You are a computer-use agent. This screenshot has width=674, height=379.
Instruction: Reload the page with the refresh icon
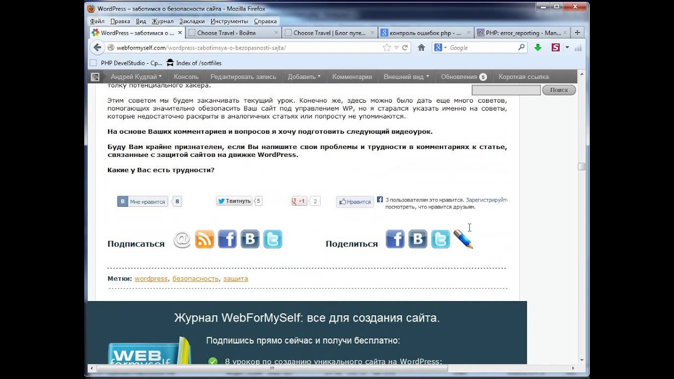[405, 47]
